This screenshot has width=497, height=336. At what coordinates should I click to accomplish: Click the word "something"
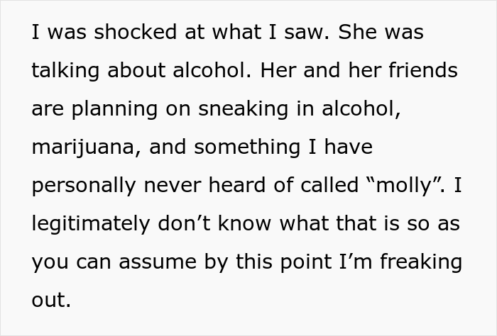pyautogui.click(x=247, y=147)
